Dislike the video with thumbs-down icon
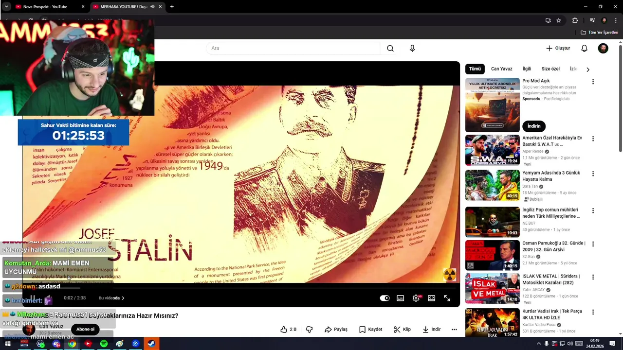 click(309, 329)
